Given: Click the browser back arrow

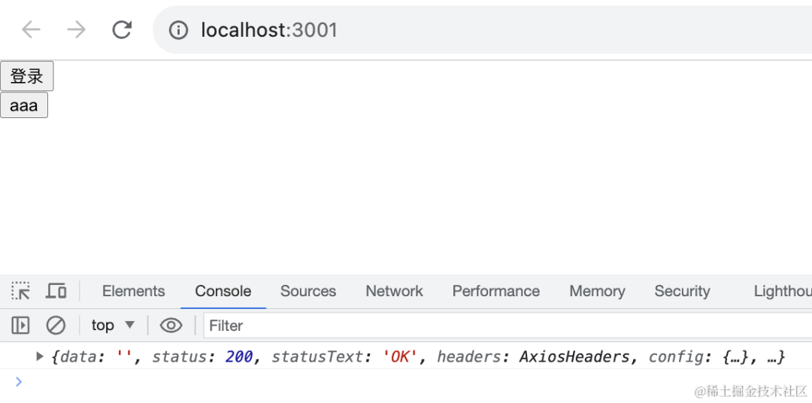Looking at the screenshot, I should pyautogui.click(x=31, y=29).
